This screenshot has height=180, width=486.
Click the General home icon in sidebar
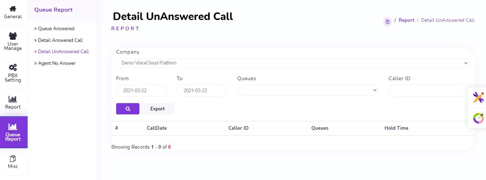(13, 9)
